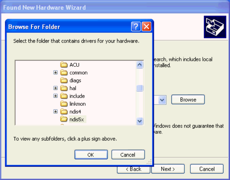The height and width of the screenshot is (180, 230).
Task: Select the diags folder name
Action: pyautogui.click(x=75, y=80)
